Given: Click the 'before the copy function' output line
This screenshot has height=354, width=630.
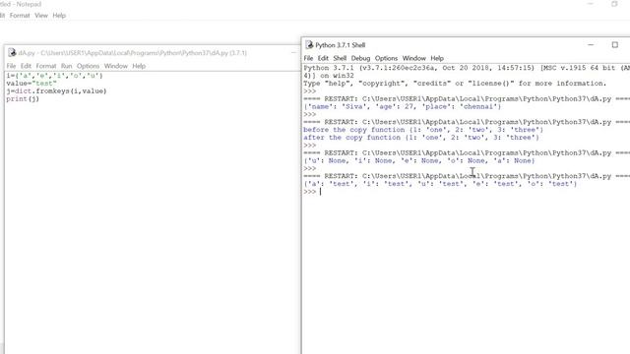Looking at the screenshot, I should click(423, 130).
